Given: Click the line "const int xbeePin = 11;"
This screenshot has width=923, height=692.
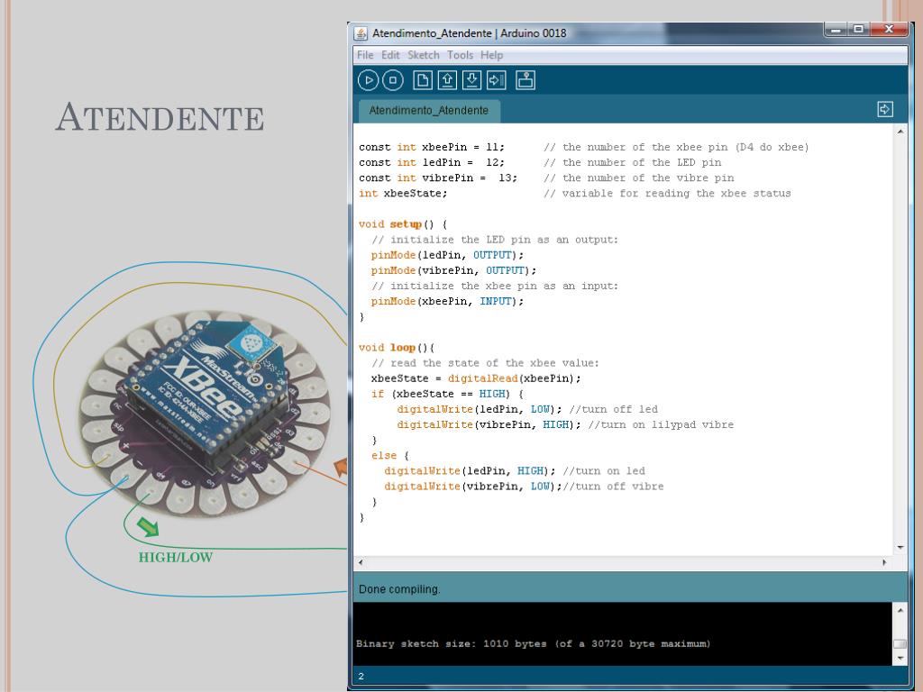Looking at the screenshot, I should (432, 147).
